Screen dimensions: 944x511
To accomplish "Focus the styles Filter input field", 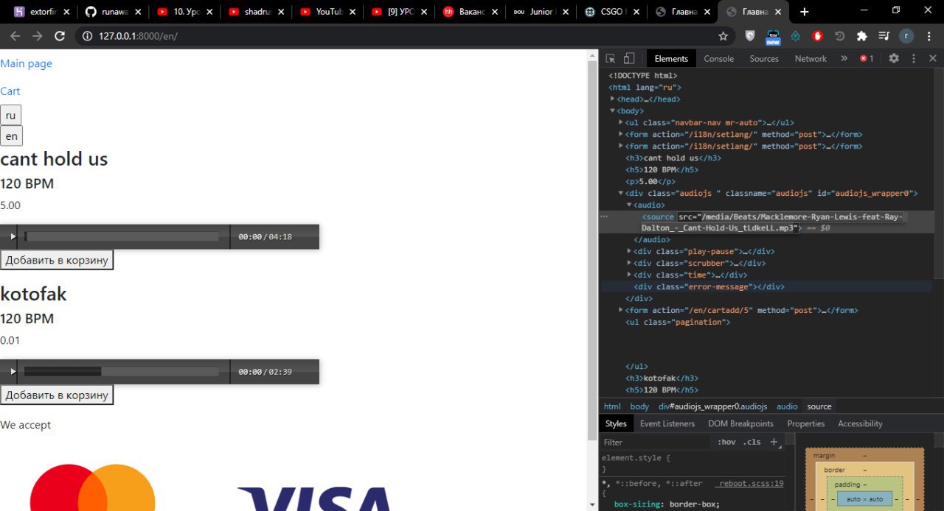I will (x=656, y=442).
